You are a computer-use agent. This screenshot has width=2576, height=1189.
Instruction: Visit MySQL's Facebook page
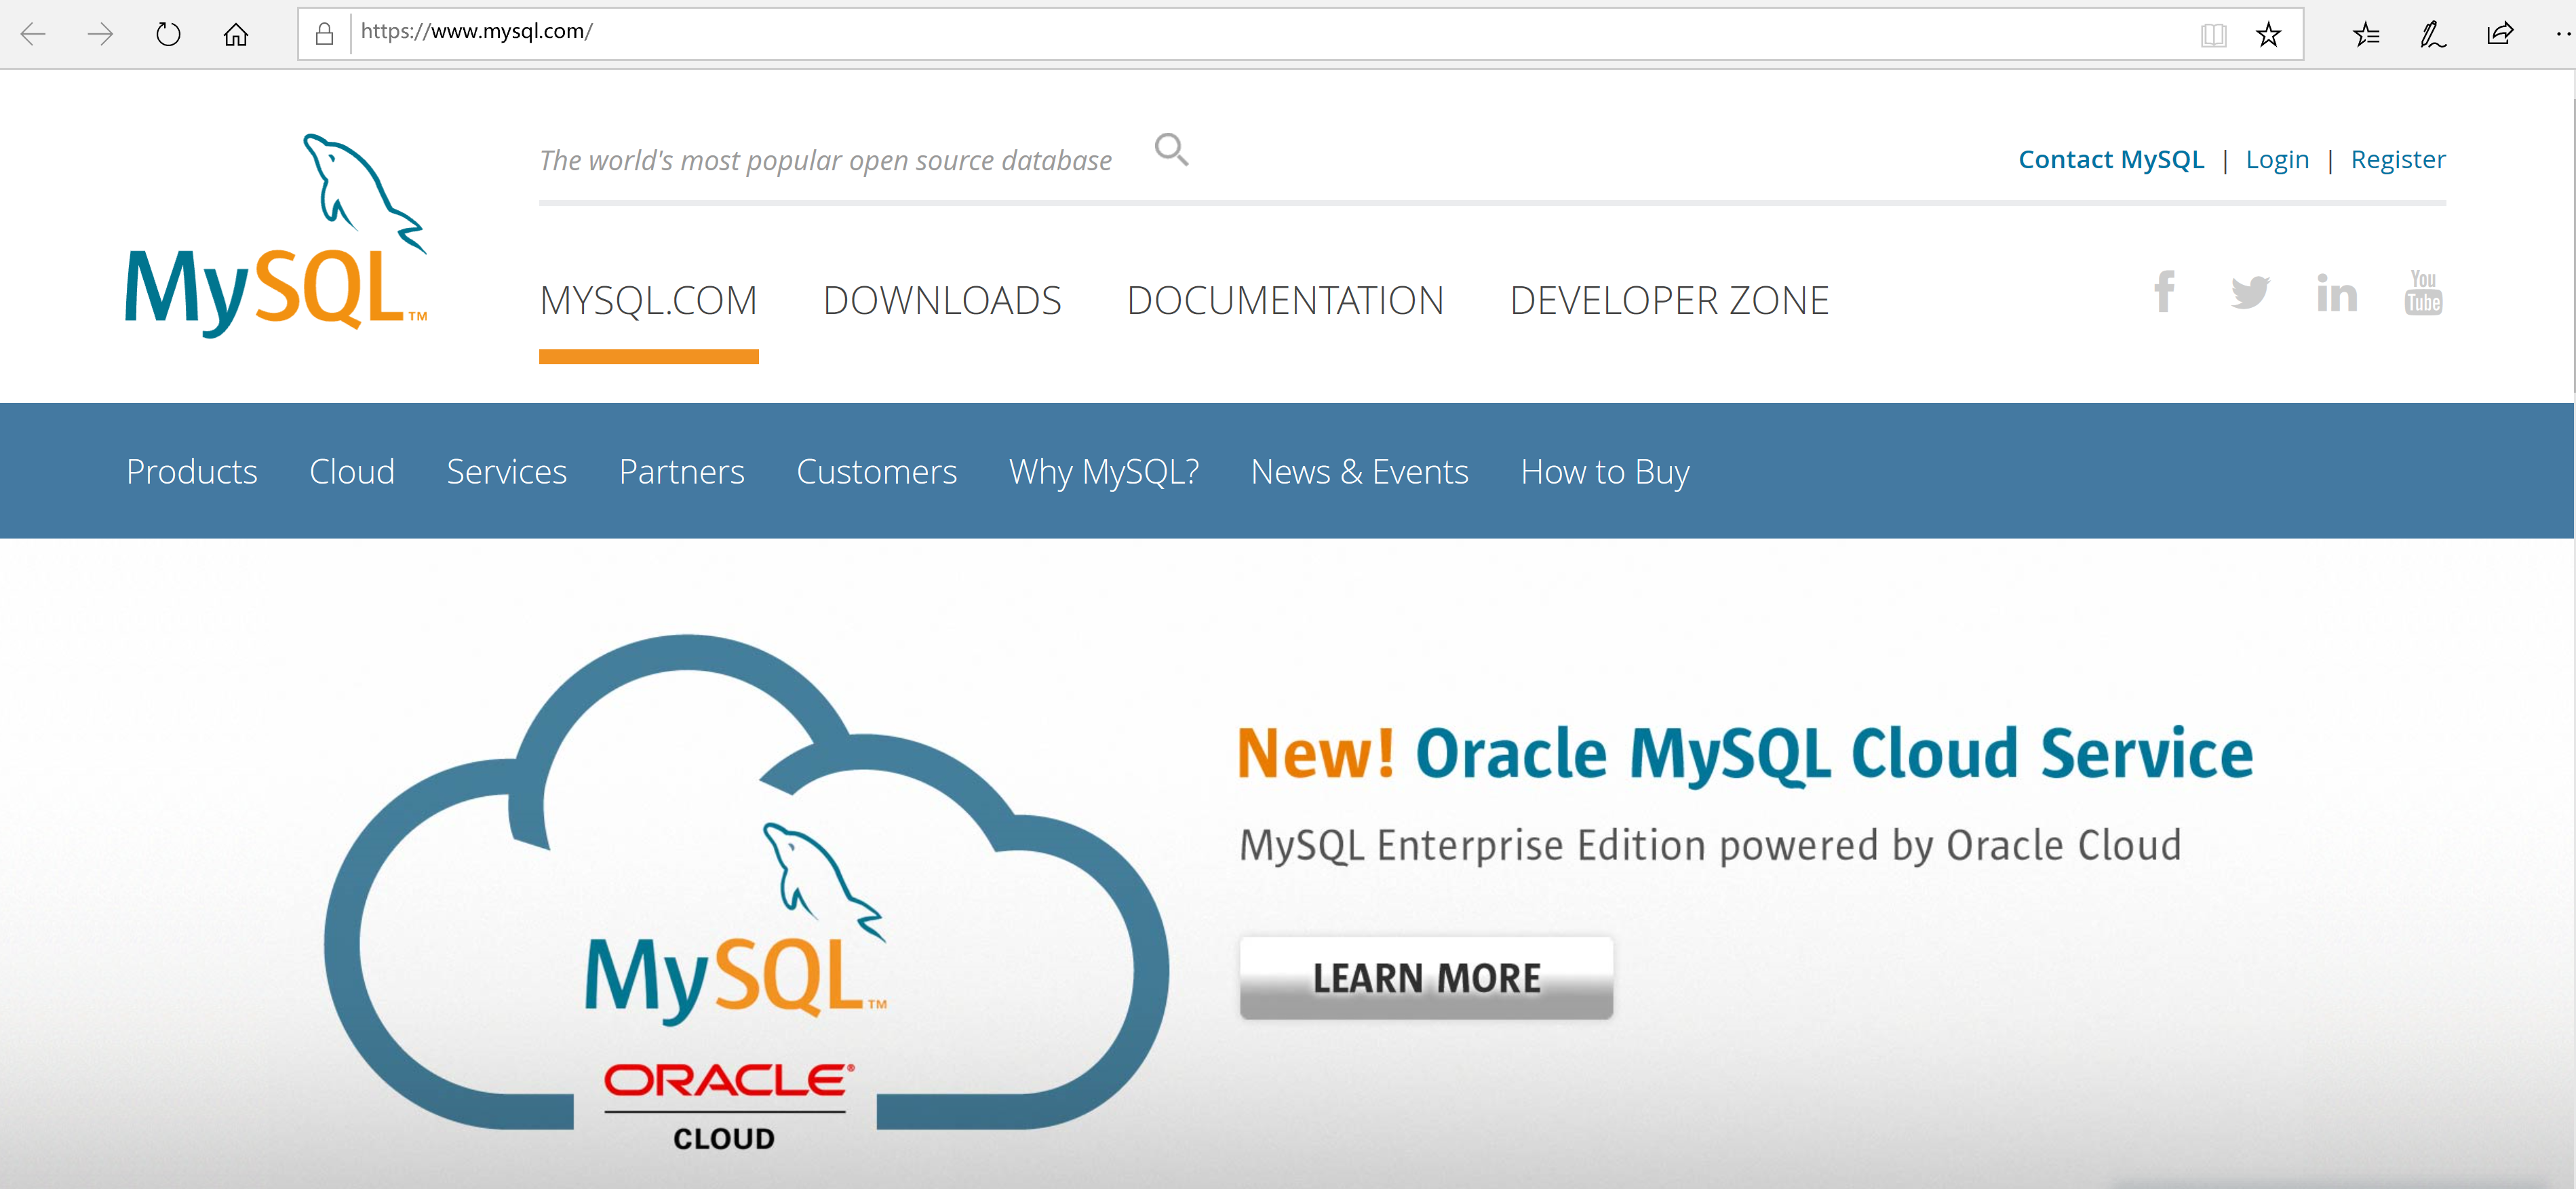[2164, 293]
